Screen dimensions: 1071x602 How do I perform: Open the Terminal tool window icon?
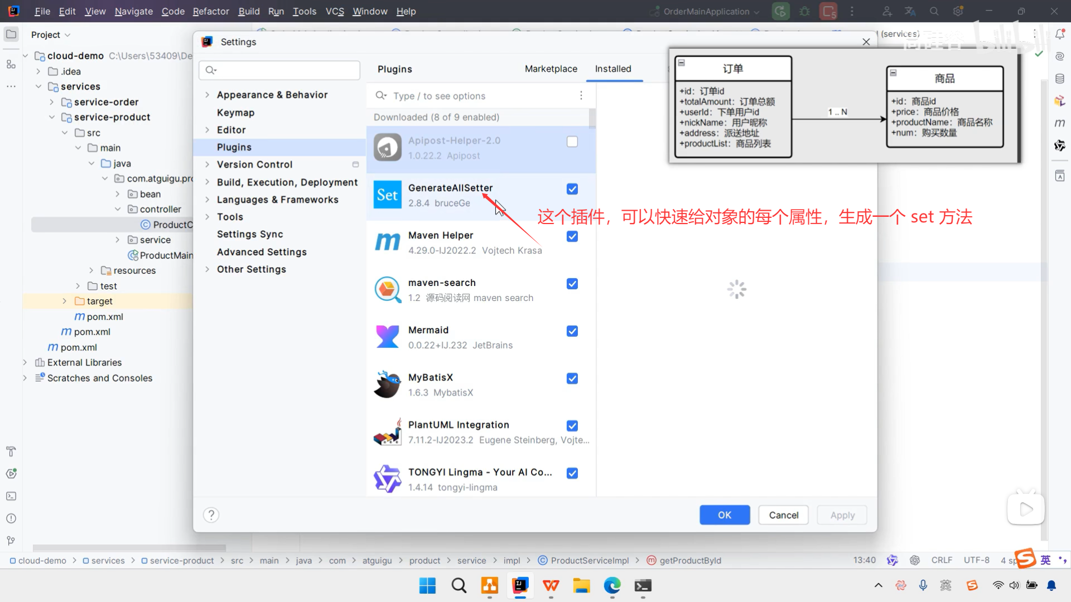point(11,496)
